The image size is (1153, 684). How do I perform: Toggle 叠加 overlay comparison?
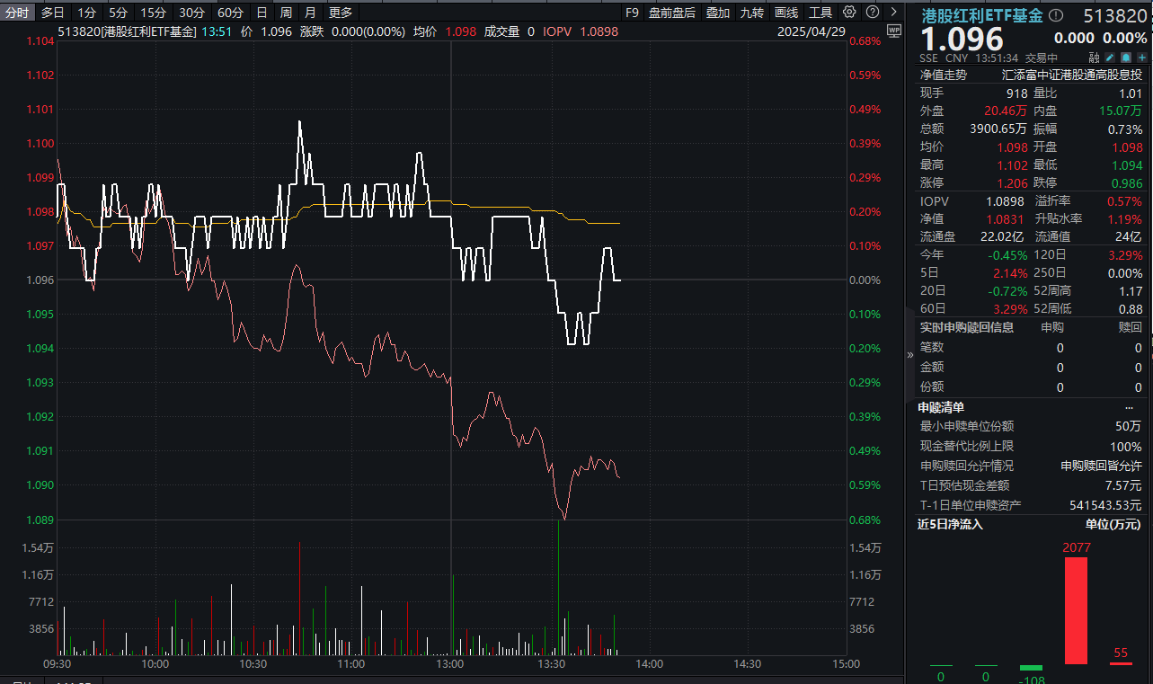(717, 13)
